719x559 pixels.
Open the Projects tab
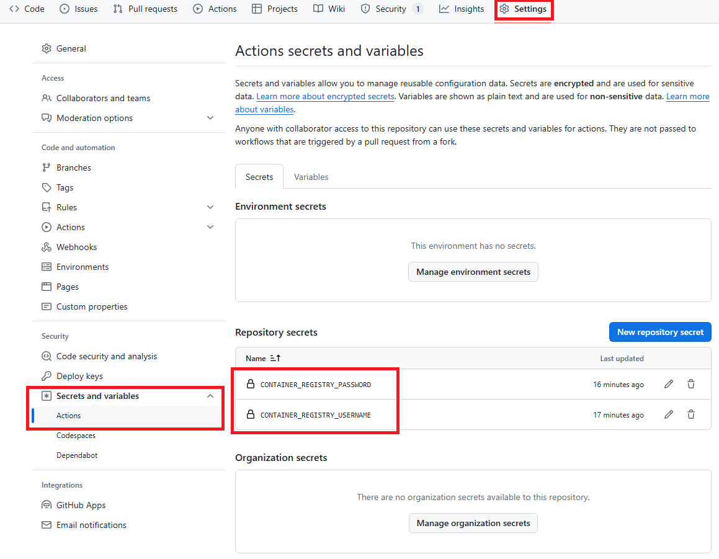click(x=275, y=9)
